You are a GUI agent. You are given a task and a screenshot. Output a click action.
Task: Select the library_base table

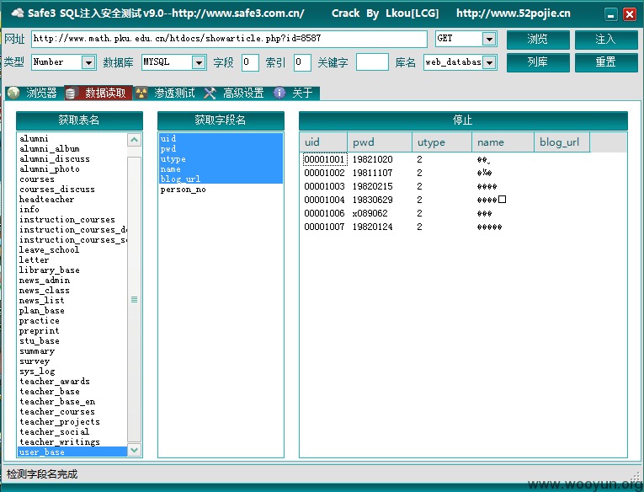tap(72, 270)
